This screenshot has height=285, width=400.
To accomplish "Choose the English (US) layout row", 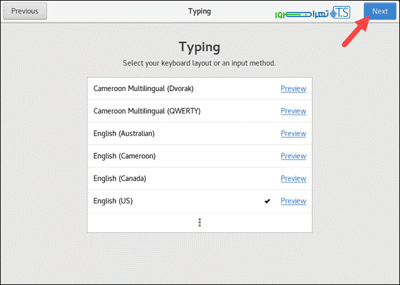I will pos(113,201).
